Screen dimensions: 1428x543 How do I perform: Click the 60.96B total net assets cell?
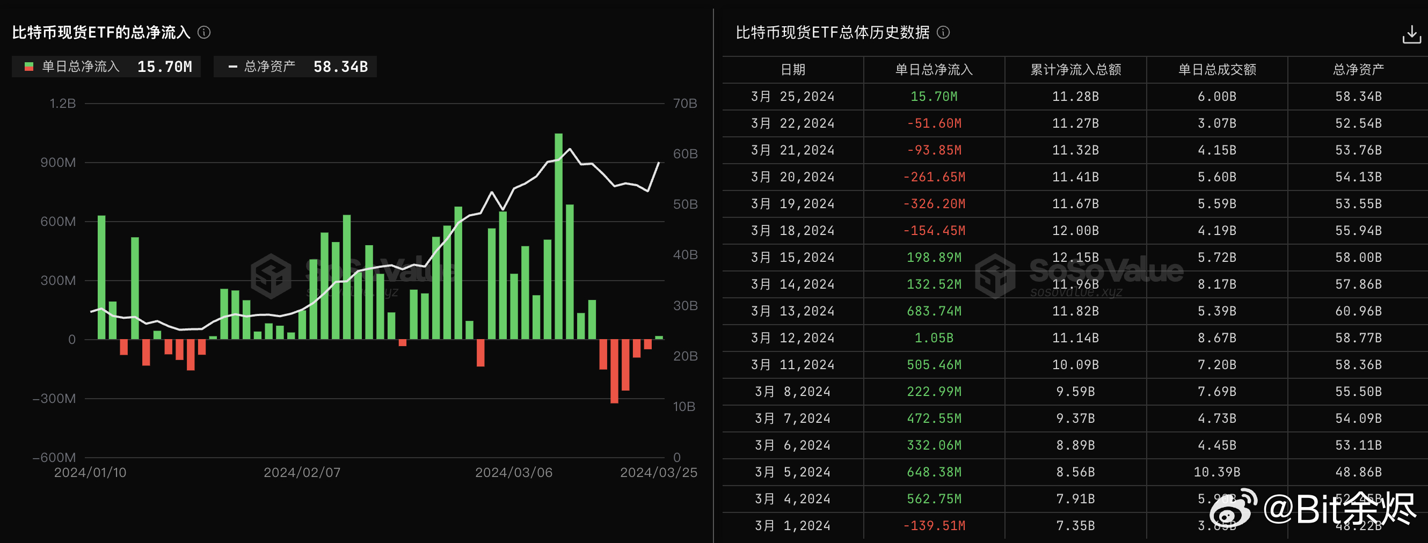[1358, 312]
